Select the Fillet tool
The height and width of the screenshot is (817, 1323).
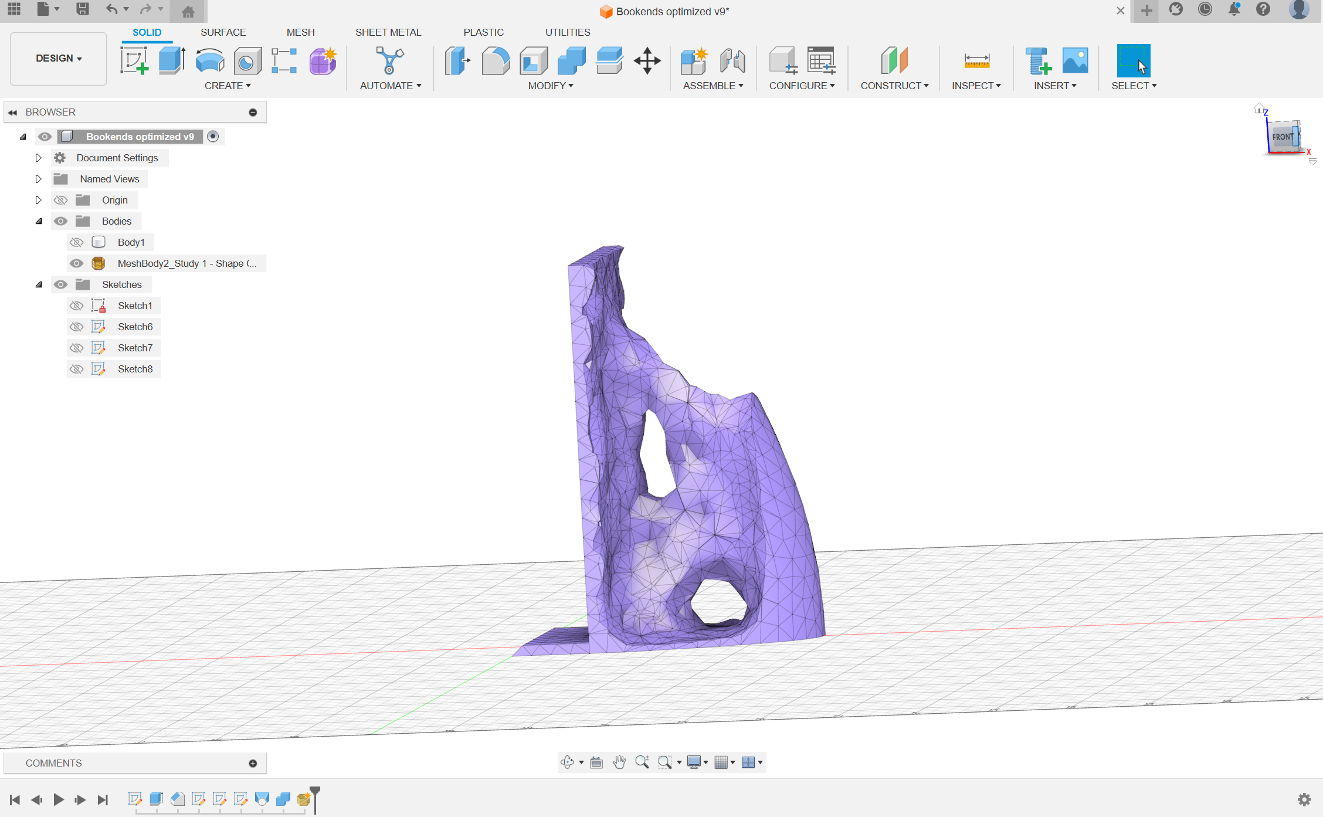tap(496, 60)
